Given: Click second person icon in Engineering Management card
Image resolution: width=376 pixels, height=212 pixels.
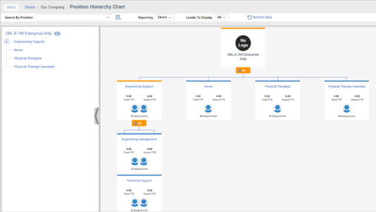Looking at the screenshot, I should click(143, 161).
